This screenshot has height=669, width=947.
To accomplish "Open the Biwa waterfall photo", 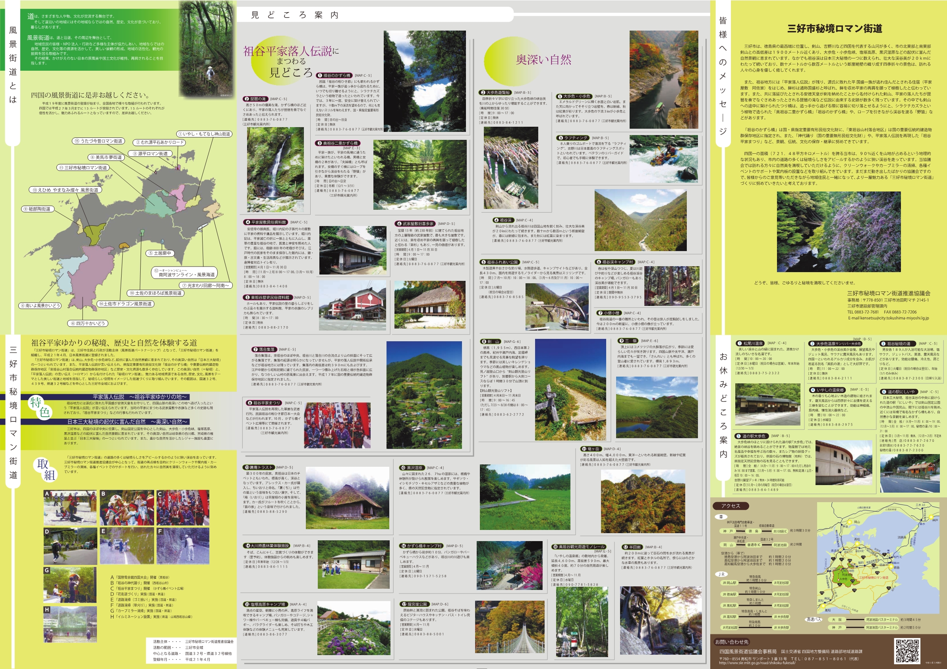I will pyautogui.click(x=275, y=170).
